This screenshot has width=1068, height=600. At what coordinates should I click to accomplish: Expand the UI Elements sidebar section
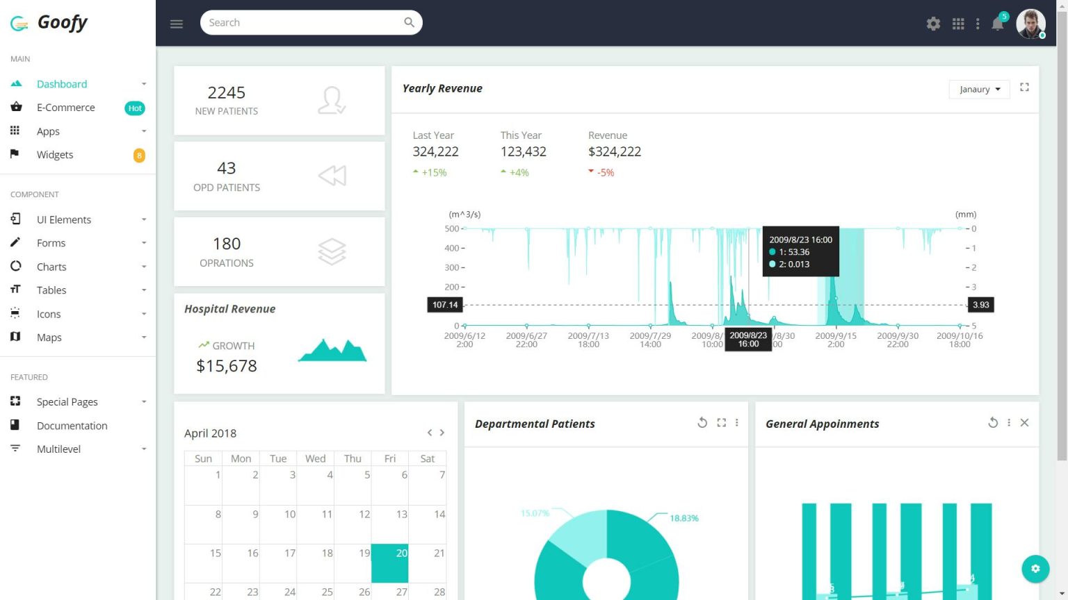pyautogui.click(x=64, y=219)
